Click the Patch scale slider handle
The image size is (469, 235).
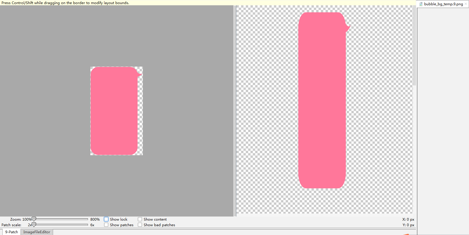click(34, 225)
